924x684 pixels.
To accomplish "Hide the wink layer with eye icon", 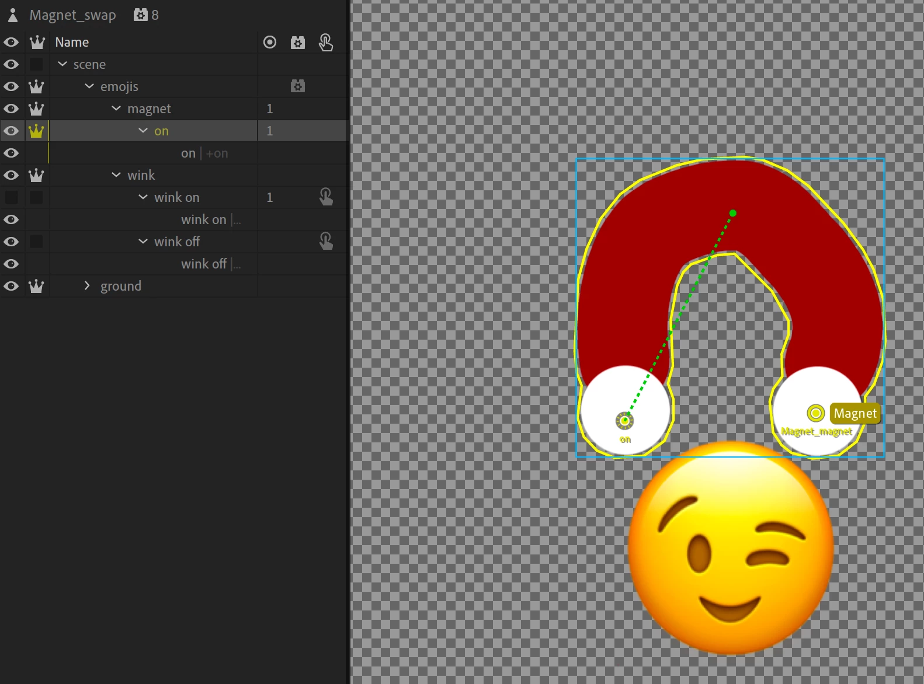I will [11, 175].
